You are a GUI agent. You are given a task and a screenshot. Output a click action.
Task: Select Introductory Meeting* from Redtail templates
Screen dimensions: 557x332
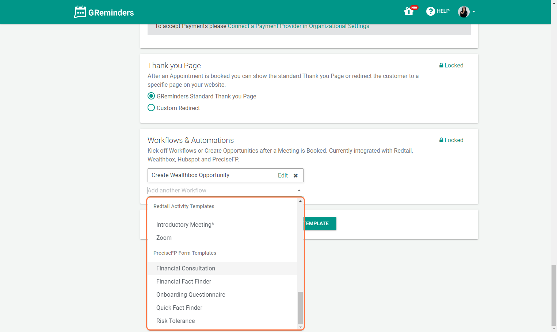coord(185,224)
